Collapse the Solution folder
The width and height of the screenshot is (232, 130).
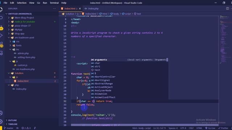[x=19, y=73]
